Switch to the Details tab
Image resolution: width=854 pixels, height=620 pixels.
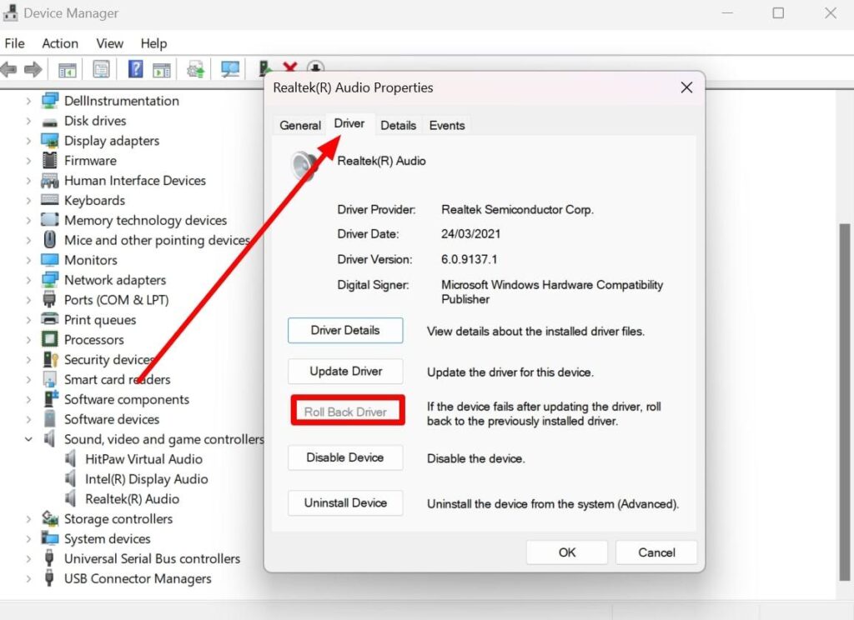coord(398,125)
